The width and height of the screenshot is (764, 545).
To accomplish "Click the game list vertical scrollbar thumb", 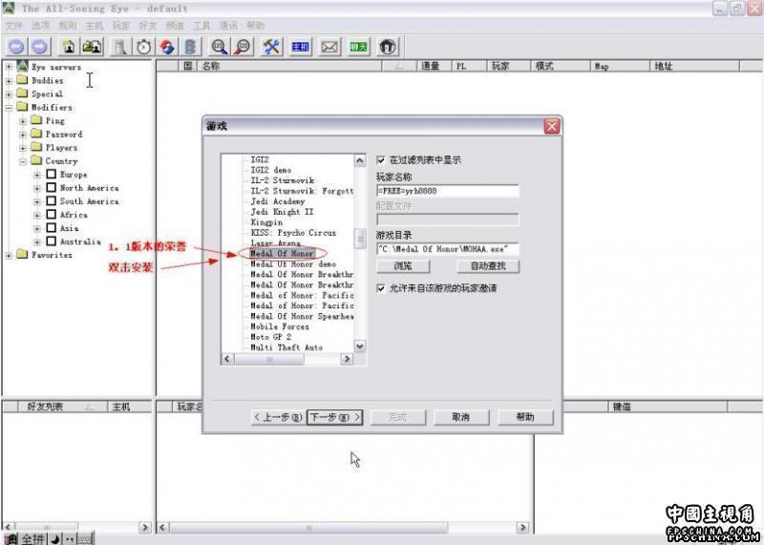I will point(360,239).
